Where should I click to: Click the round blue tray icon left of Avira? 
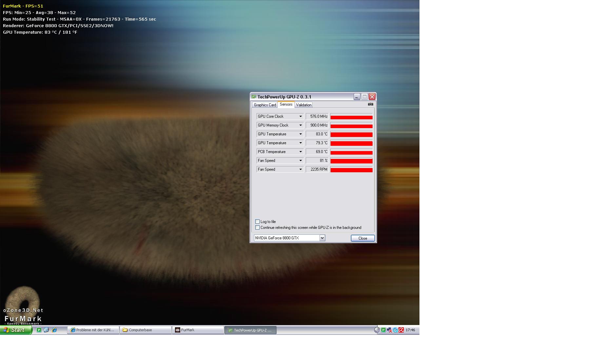395,330
